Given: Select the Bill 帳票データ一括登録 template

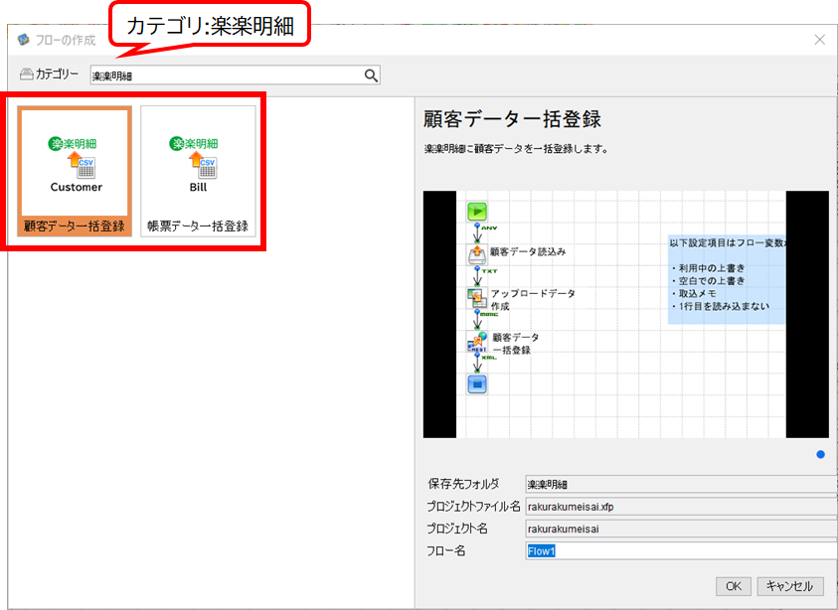Looking at the screenshot, I should 198,171.
